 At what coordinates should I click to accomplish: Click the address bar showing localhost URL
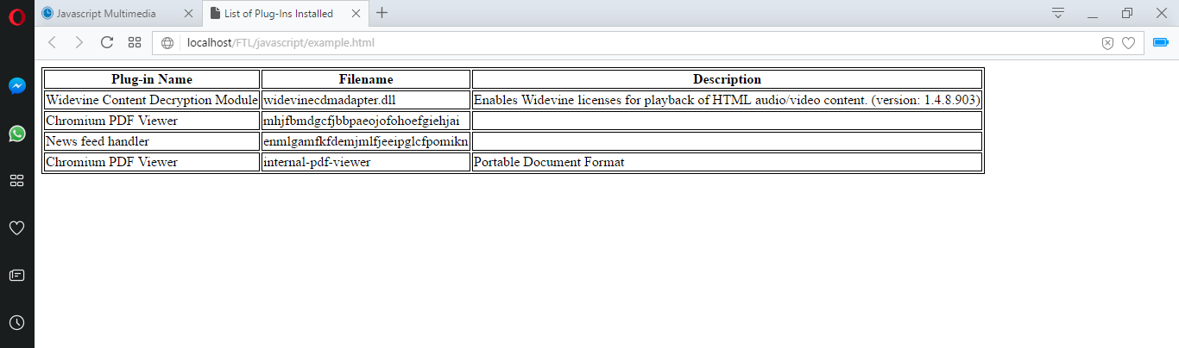point(604,42)
